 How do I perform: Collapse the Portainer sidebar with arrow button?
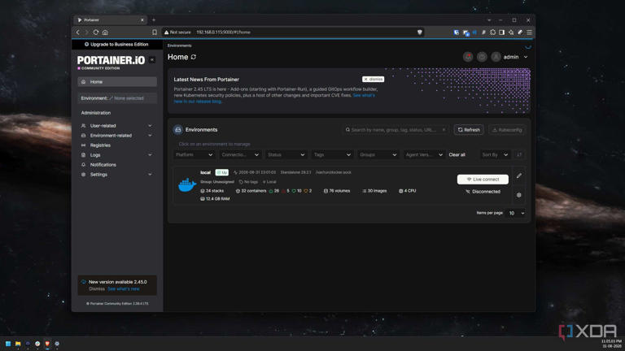tap(152, 60)
